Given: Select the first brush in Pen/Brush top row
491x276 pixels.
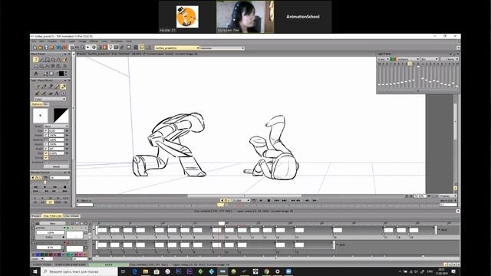Looking at the screenshot, I should coord(38,87).
